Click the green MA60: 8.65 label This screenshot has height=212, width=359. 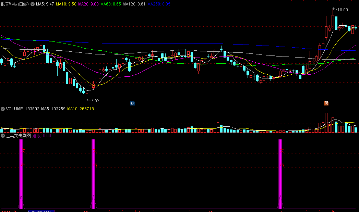pos(111,4)
